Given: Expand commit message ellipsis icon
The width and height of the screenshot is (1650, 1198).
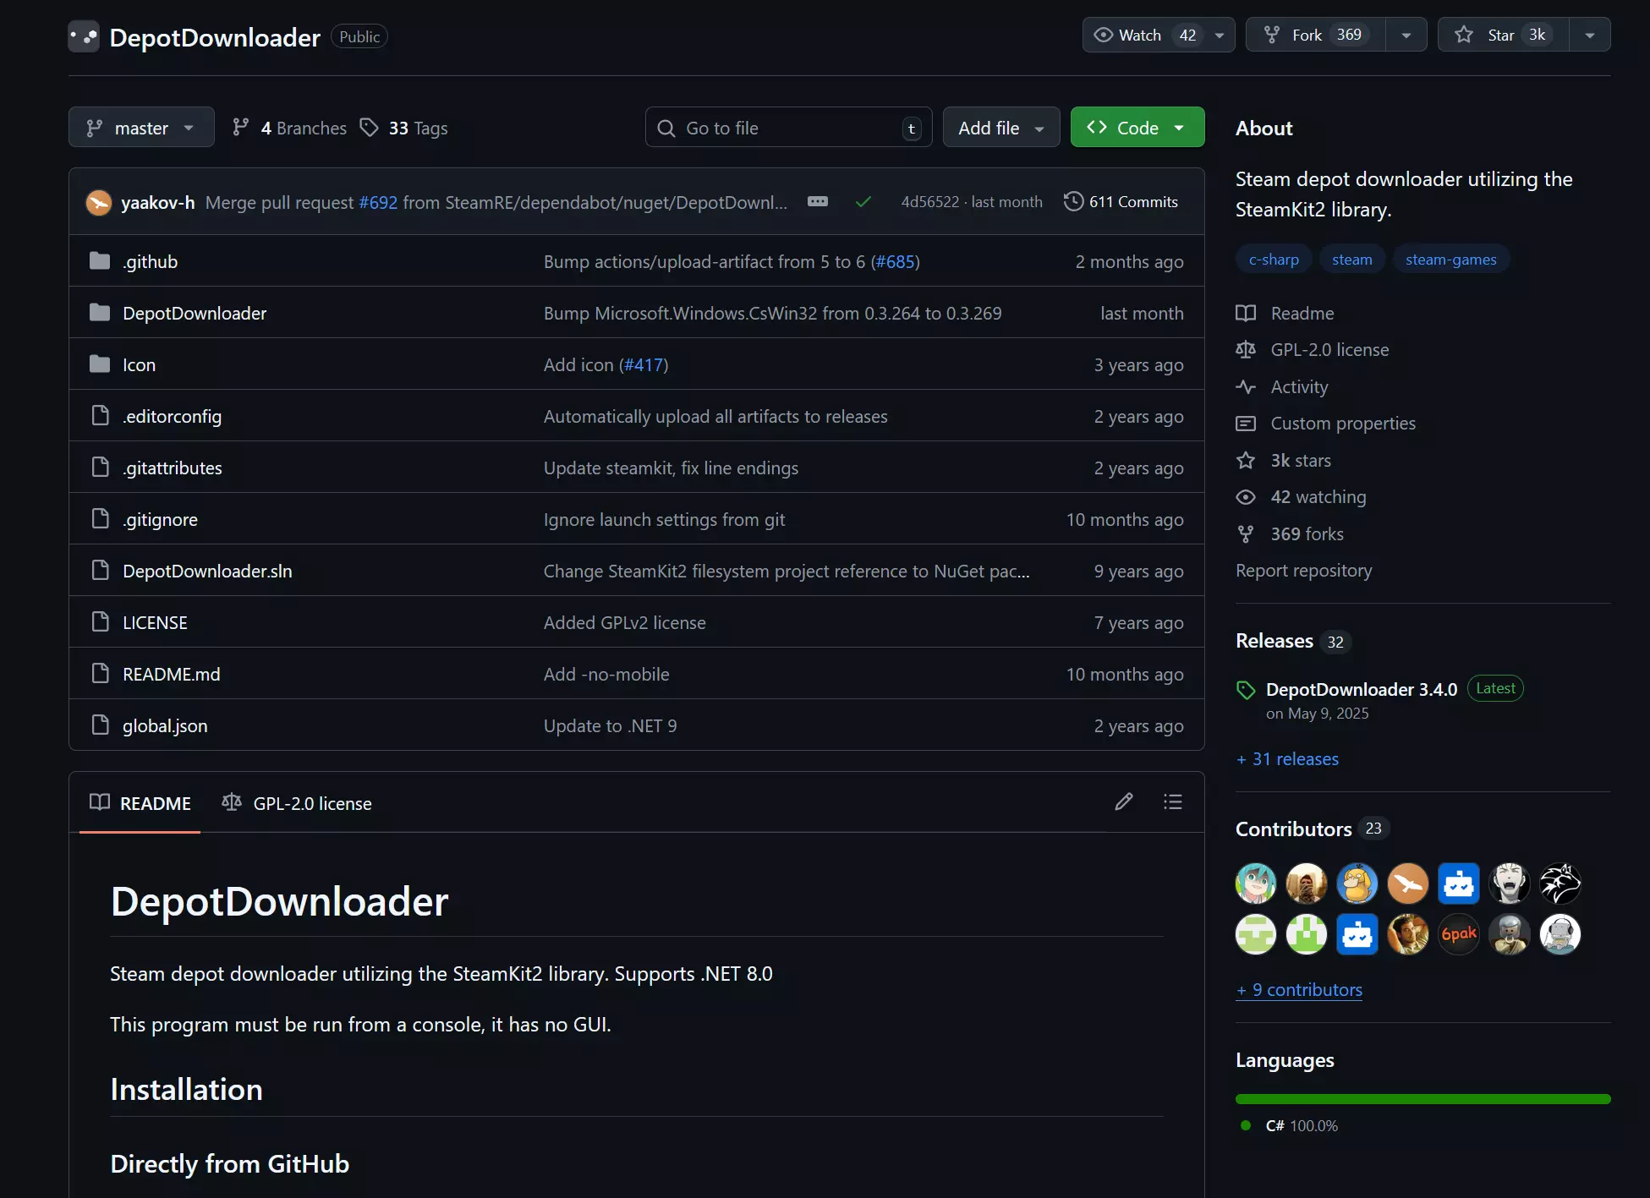Looking at the screenshot, I should click(x=817, y=202).
